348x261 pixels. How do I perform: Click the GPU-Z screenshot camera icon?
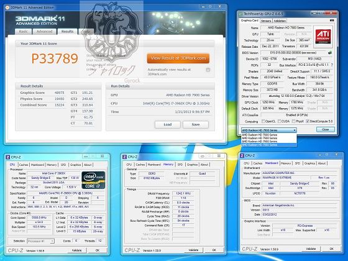click(332, 21)
